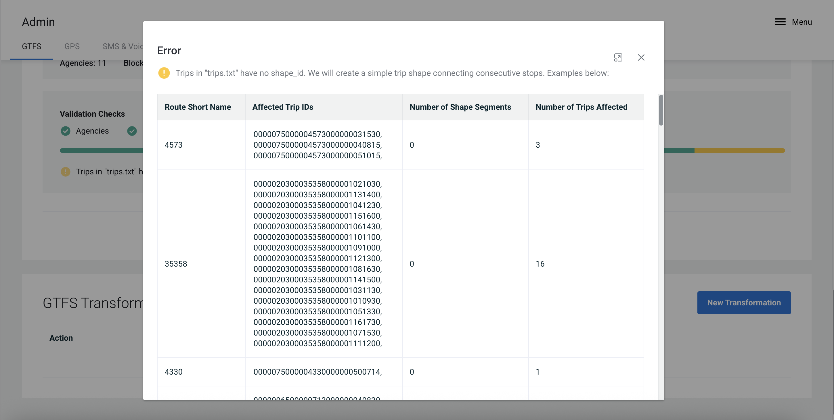Click the Number of Trips Affected header
The width and height of the screenshot is (834, 420).
[581, 107]
